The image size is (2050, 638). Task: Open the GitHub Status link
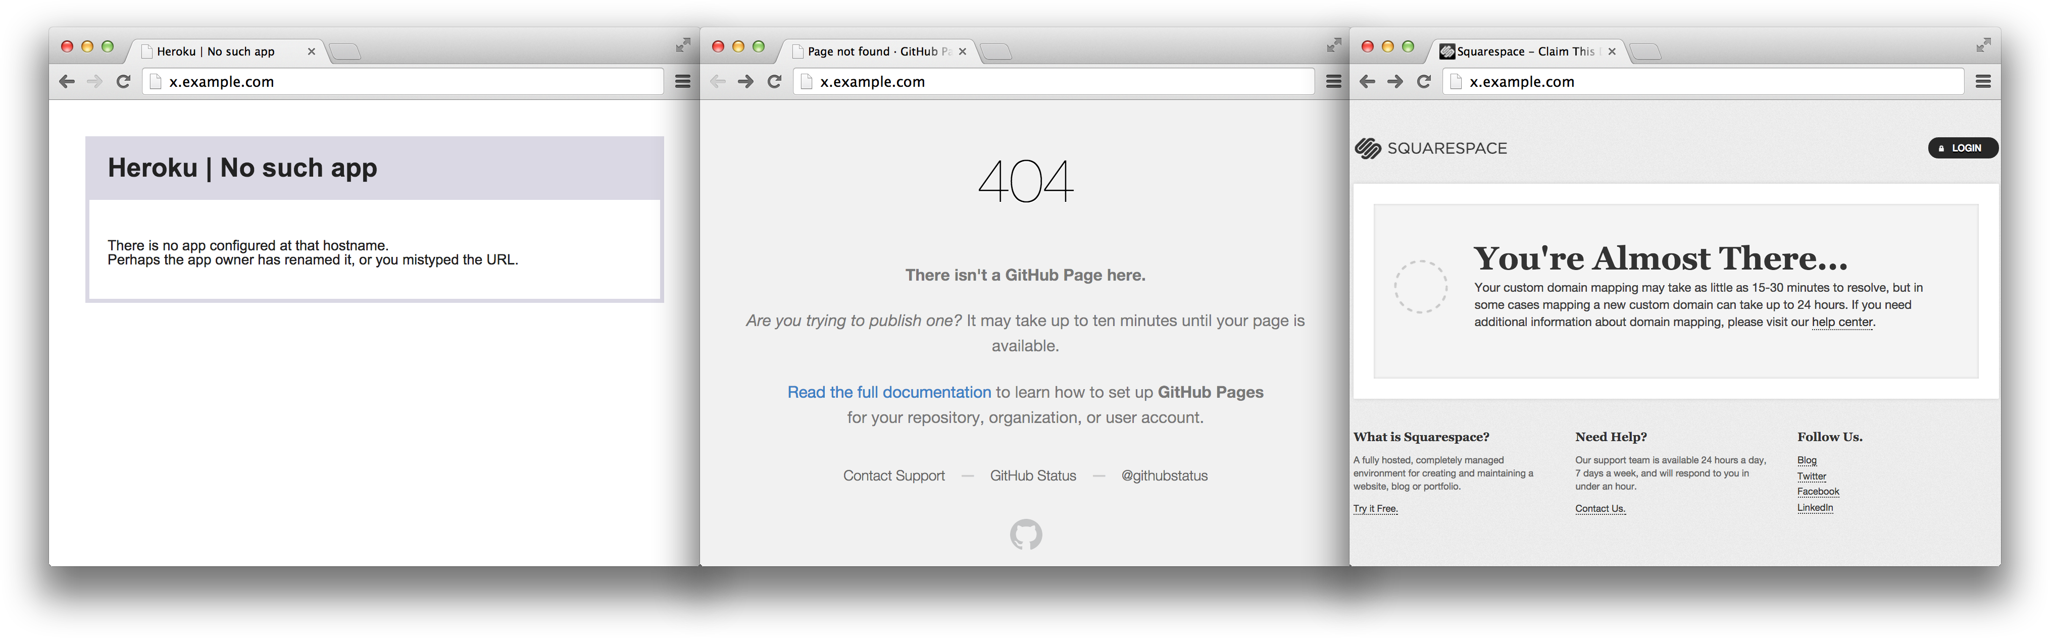(x=1033, y=475)
